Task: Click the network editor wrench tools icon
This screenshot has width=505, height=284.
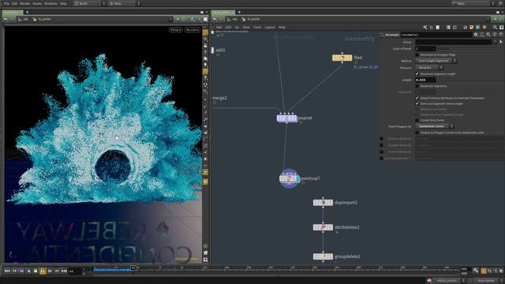Action: 425,28
